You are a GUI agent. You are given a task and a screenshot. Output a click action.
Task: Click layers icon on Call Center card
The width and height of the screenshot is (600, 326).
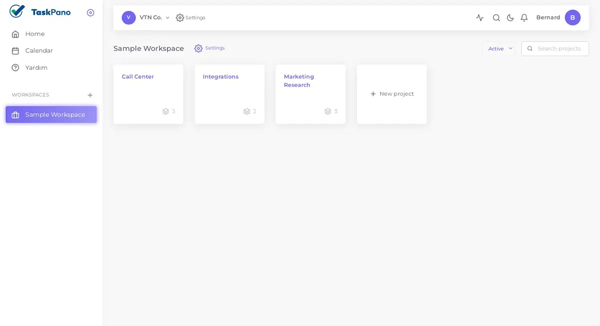click(x=165, y=111)
